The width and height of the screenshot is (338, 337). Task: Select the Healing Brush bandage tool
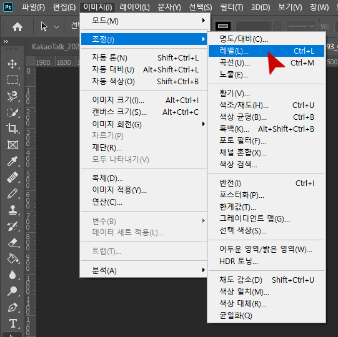coord(12,177)
